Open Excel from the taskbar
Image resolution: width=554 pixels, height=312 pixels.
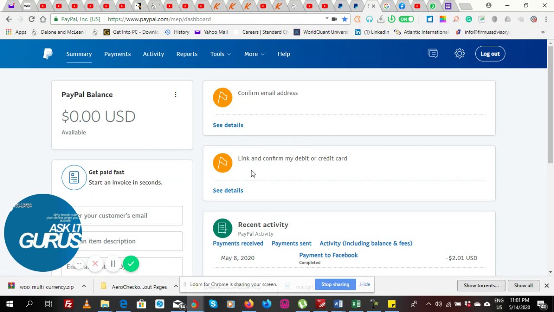tap(356, 304)
